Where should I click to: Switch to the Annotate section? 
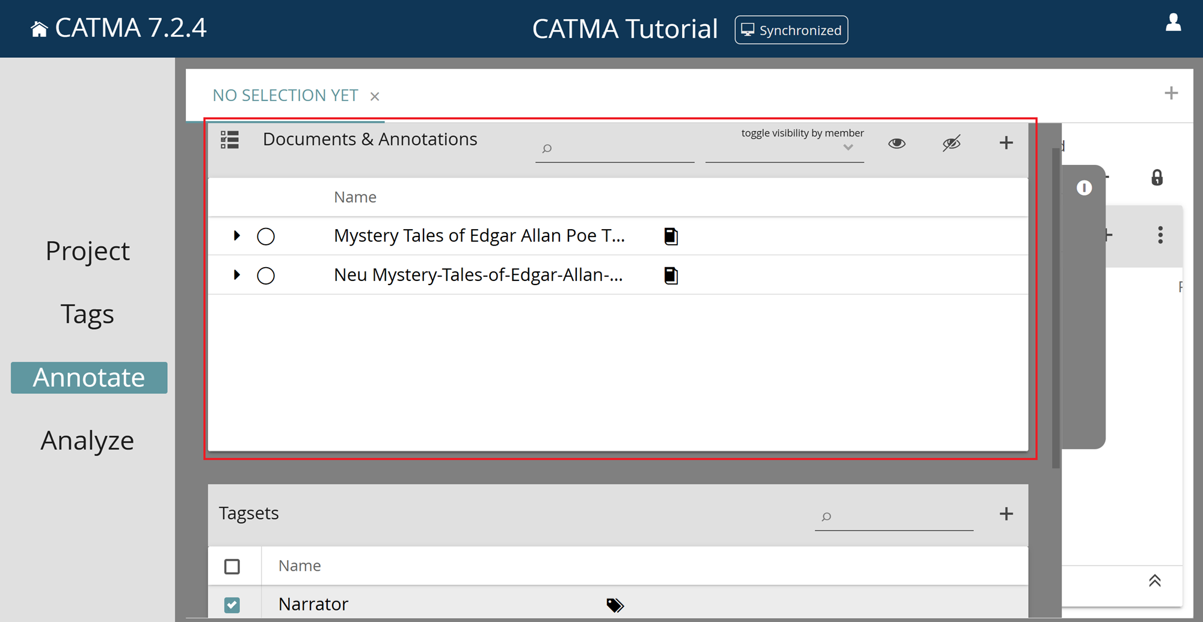(x=88, y=377)
